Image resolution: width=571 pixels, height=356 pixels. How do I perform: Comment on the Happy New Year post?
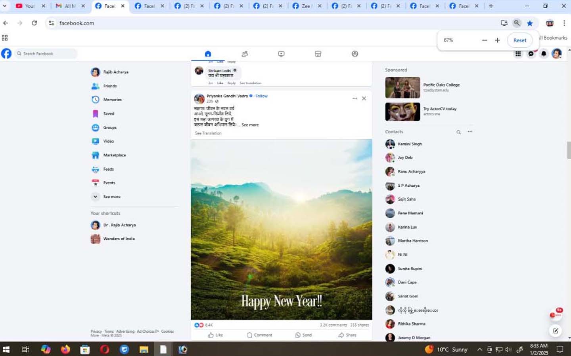point(259,335)
